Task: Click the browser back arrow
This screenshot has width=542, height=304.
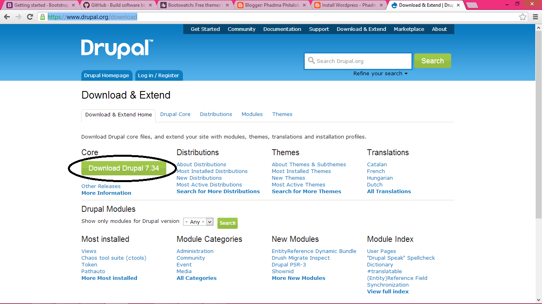Action: click(x=7, y=17)
